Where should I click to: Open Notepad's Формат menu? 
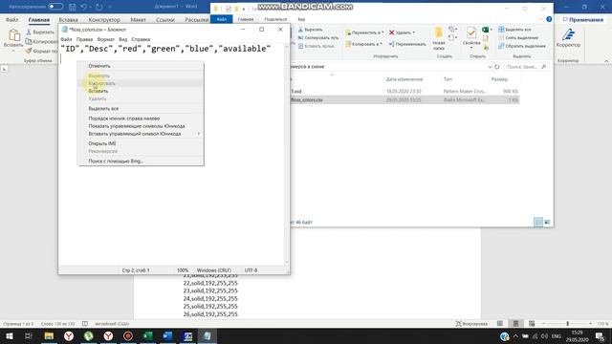click(x=105, y=39)
